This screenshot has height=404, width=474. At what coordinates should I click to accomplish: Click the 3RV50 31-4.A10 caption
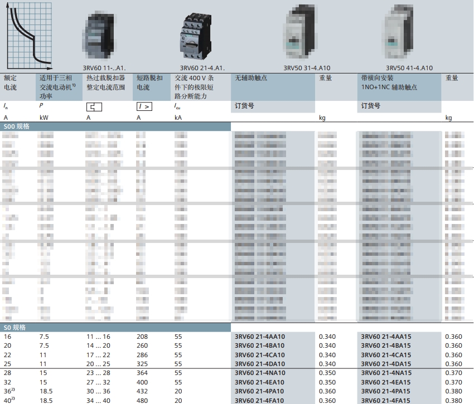tap(307, 68)
